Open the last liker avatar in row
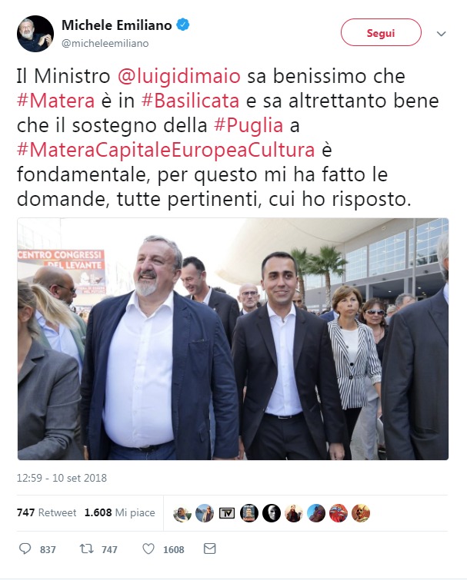 (x=361, y=513)
